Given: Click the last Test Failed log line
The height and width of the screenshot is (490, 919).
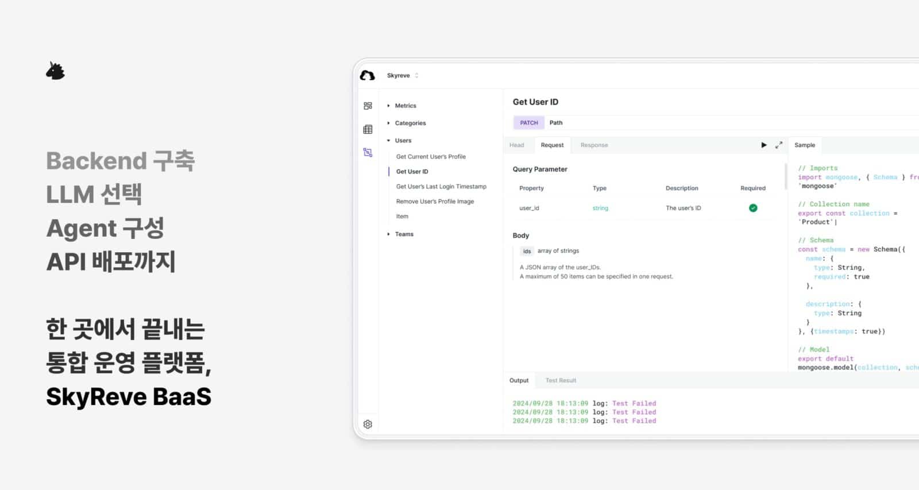Looking at the screenshot, I should [x=584, y=420].
